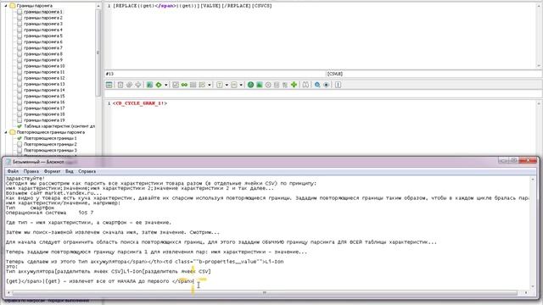The height and width of the screenshot is (305, 543).
Task: Click the blue magnifier search toolbar icon
Action: (x=317, y=85)
